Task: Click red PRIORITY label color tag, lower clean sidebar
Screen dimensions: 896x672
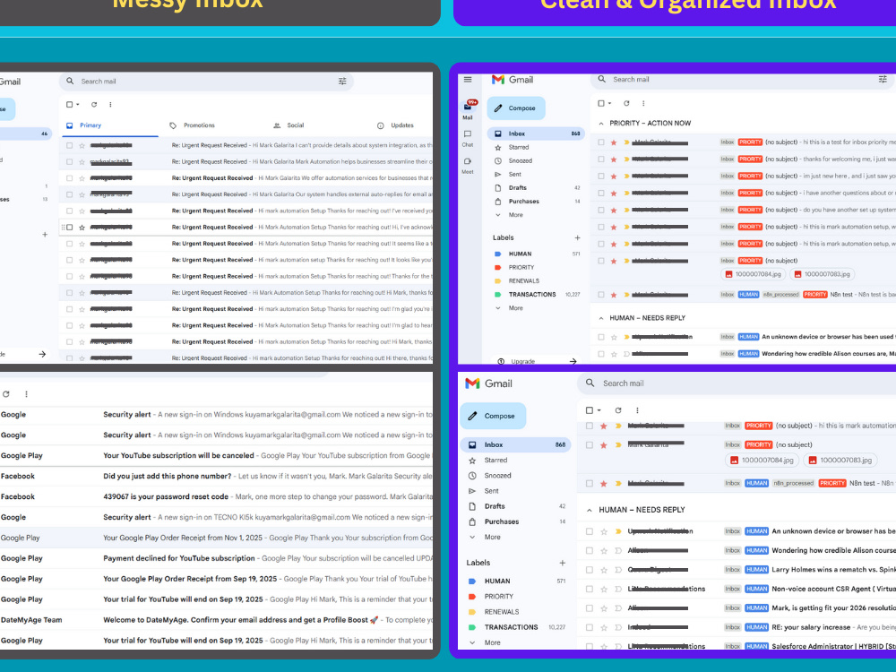Action: click(472, 597)
